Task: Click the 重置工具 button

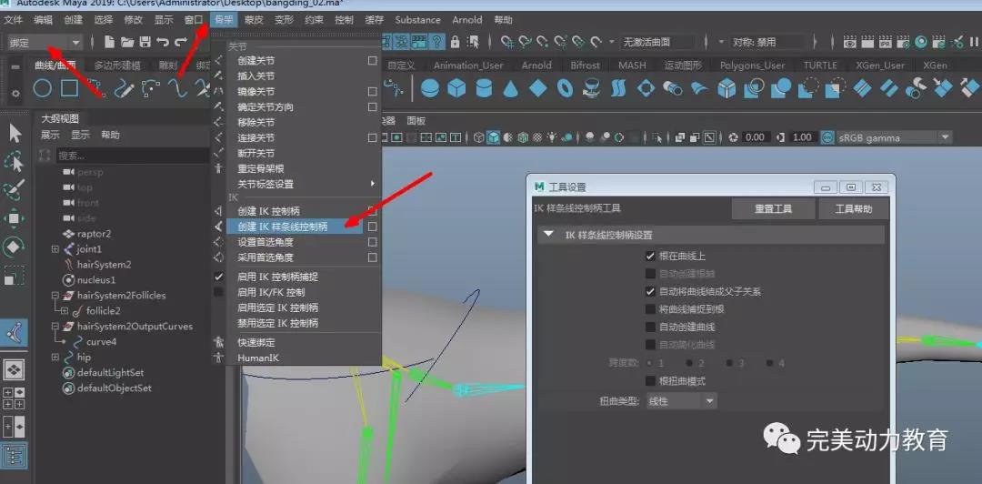Action: pyautogui.click(x=773, y=209)
